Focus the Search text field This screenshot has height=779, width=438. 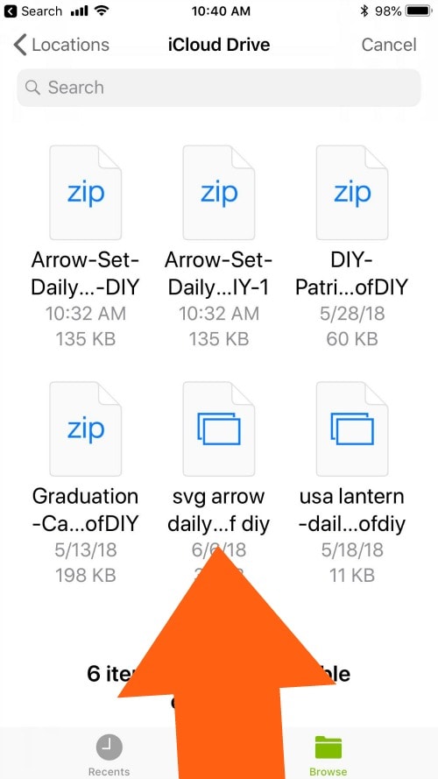pos(219,88)
